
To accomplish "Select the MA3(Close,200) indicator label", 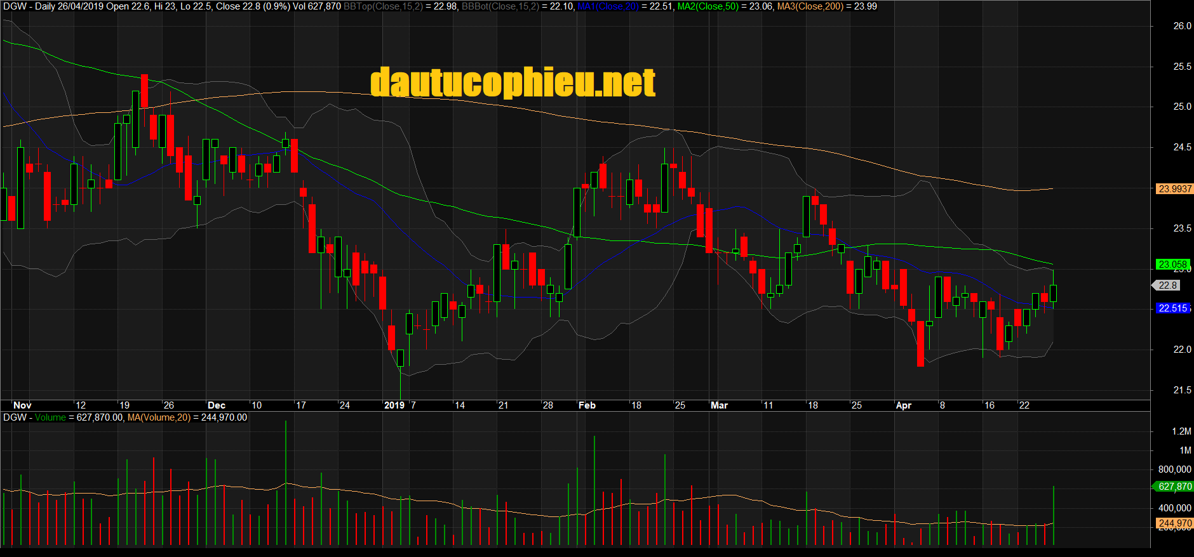I will [x=810, y=6].
